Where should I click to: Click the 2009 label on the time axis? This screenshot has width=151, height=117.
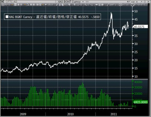point(23,114)
